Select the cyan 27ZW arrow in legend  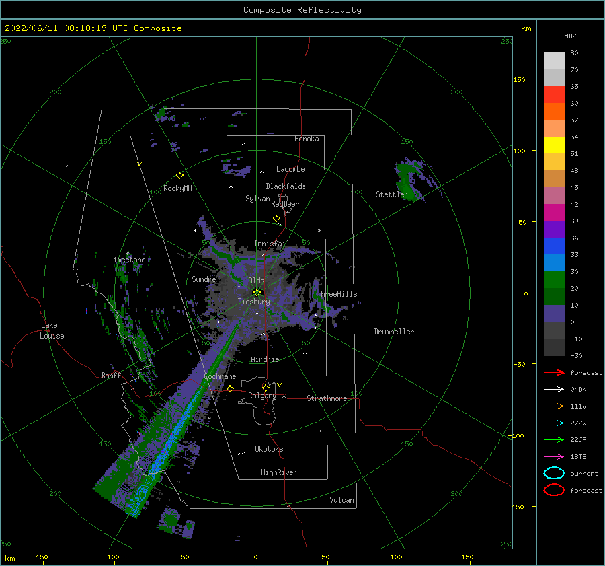click(554, 423)
